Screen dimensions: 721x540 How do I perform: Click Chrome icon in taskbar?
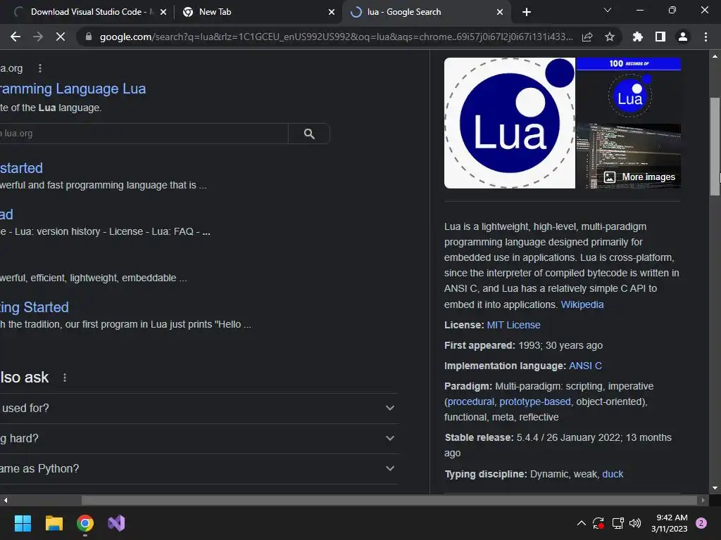85,523
